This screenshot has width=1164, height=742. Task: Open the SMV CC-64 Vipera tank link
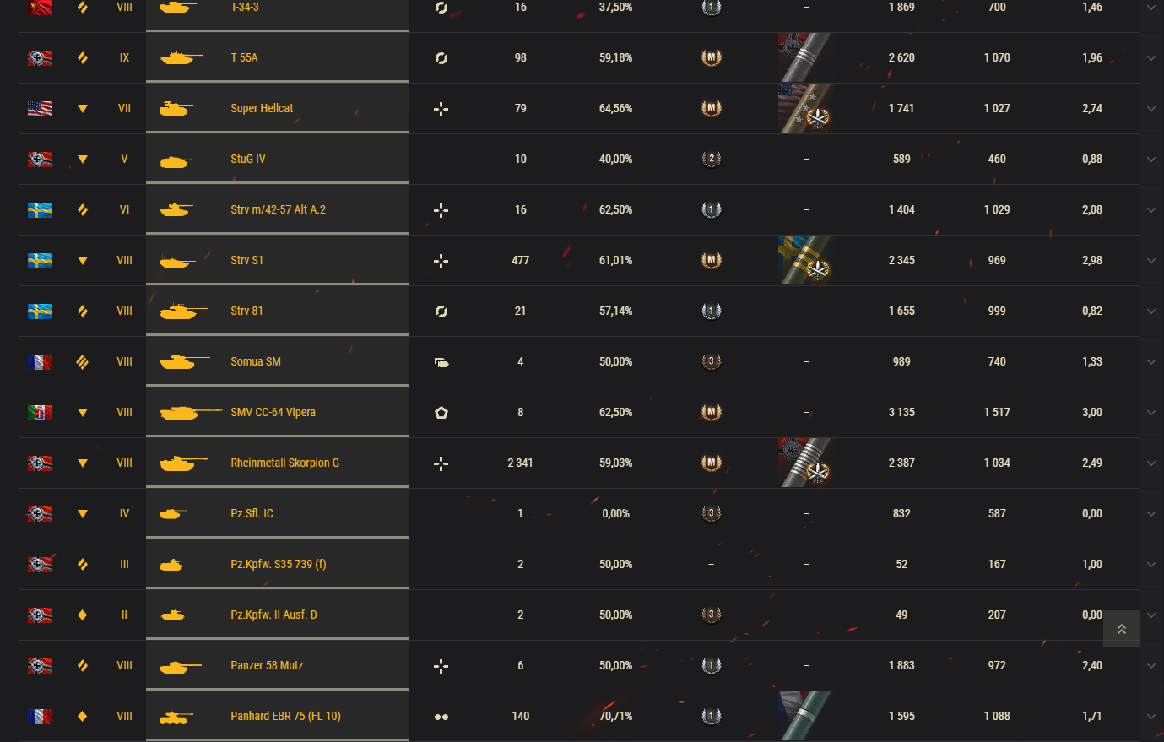coord(273,412)
